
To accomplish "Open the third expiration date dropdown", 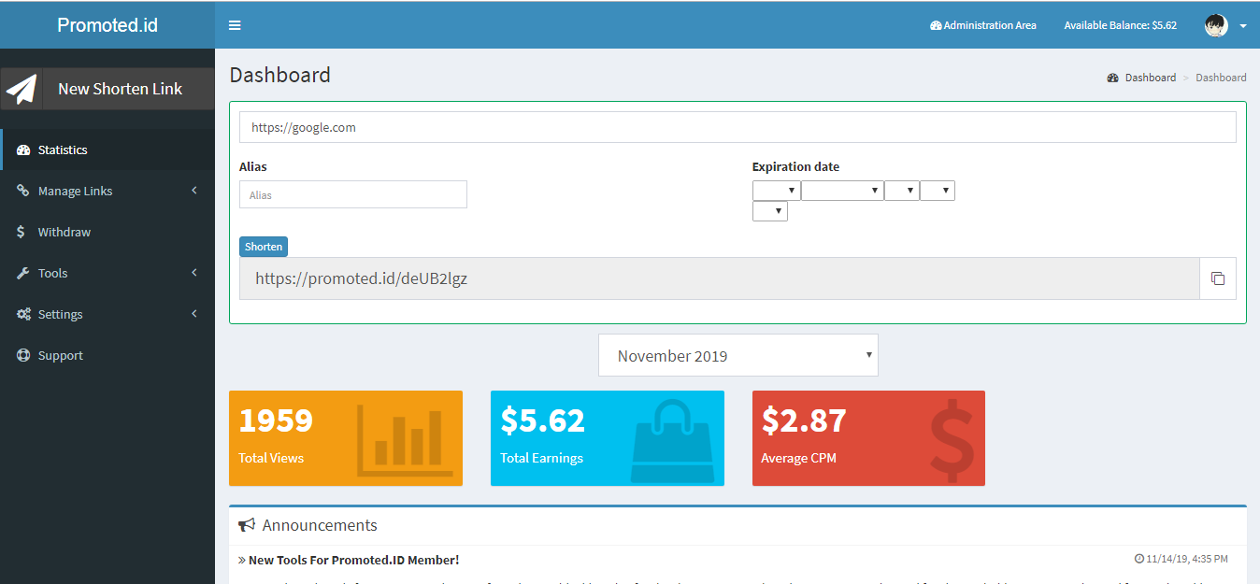I will click(x=902, y=191).
